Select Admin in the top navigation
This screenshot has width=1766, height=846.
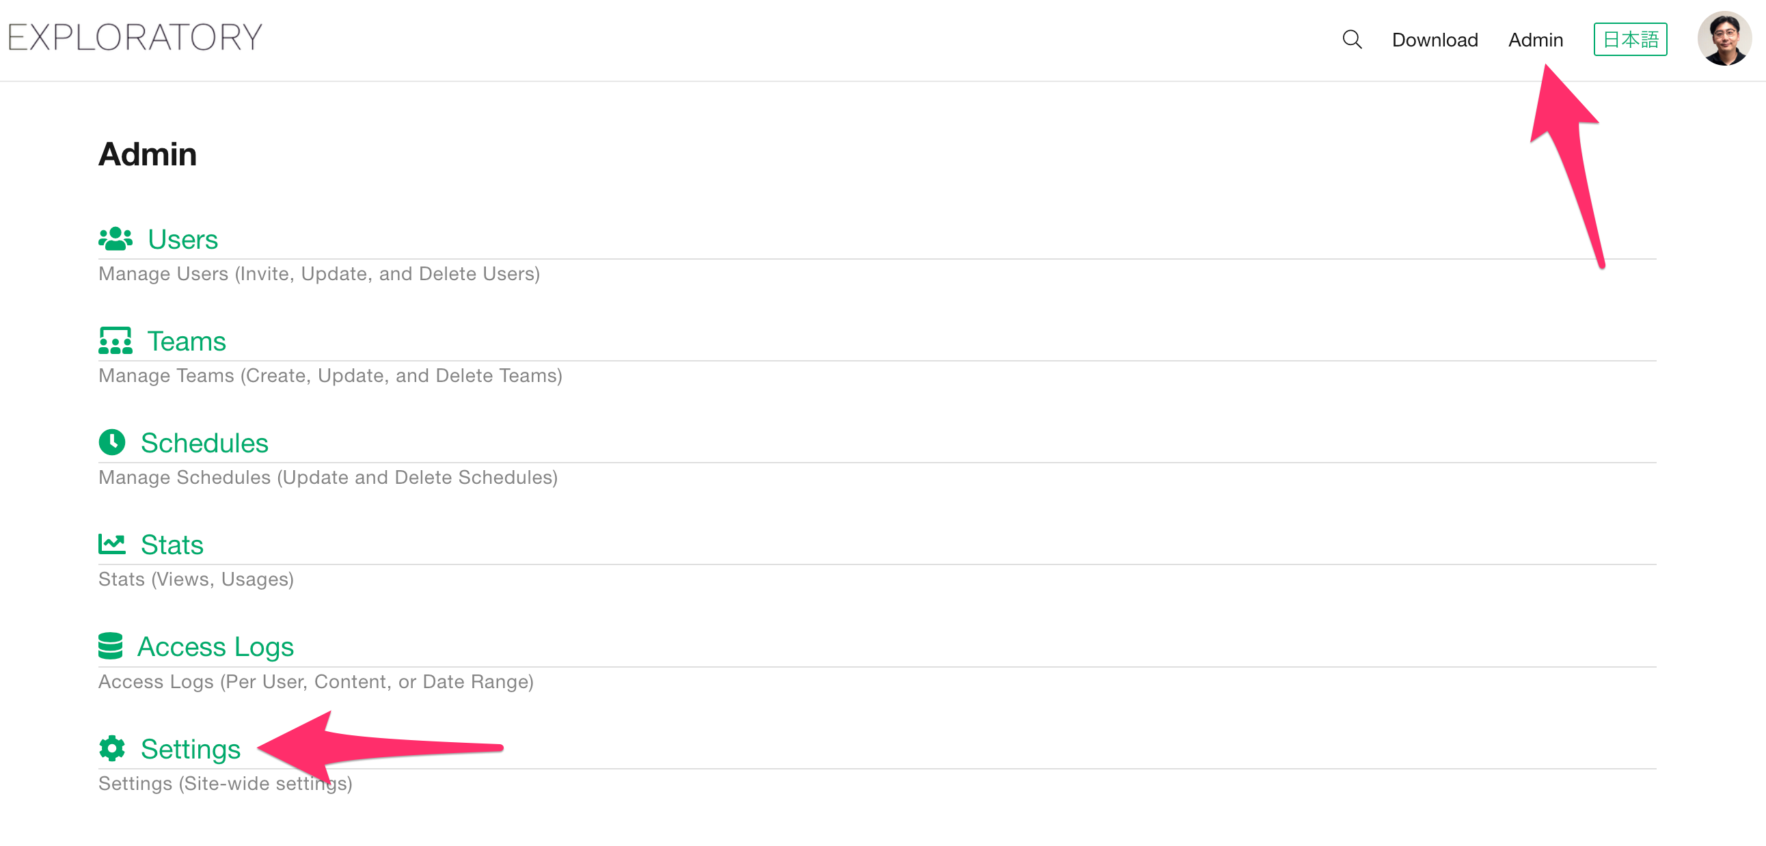tap(1536, 40)
